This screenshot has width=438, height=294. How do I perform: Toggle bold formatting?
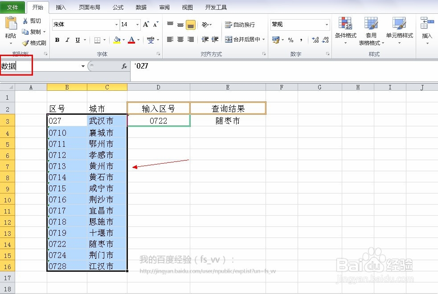click(57, 40)
